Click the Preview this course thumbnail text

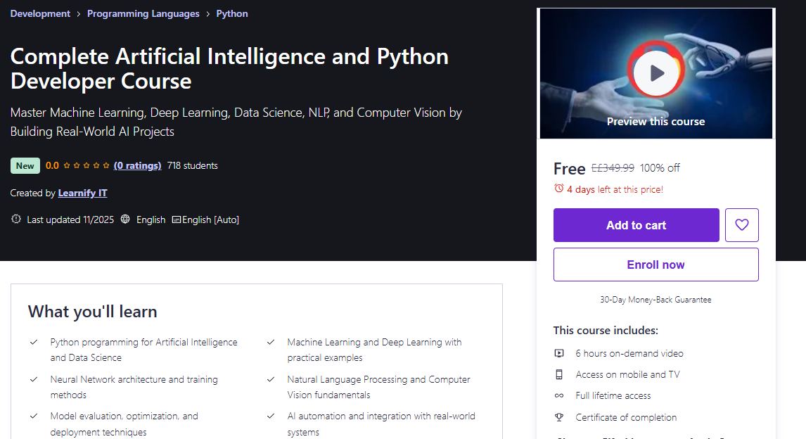click(x=655, y=122)
